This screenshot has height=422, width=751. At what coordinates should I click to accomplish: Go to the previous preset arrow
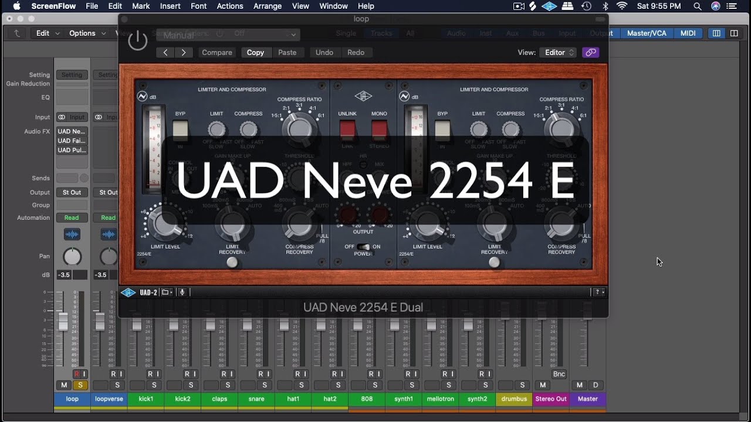[x=165, y=52]
